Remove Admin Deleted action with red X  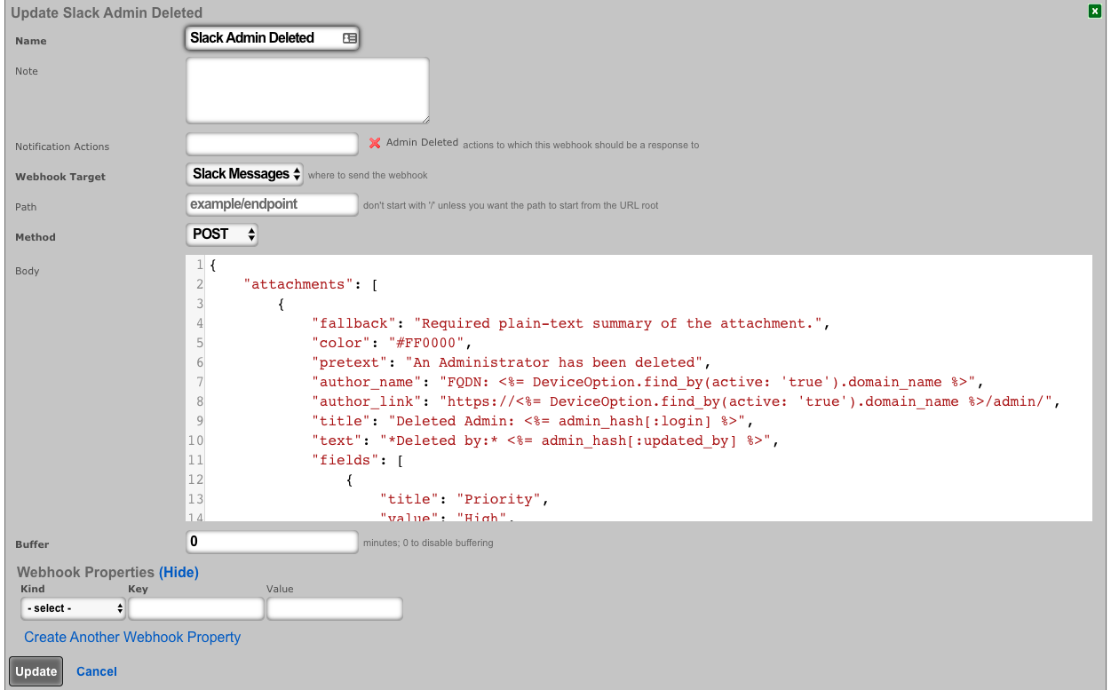pyautogui.click(x=375, y=143)
